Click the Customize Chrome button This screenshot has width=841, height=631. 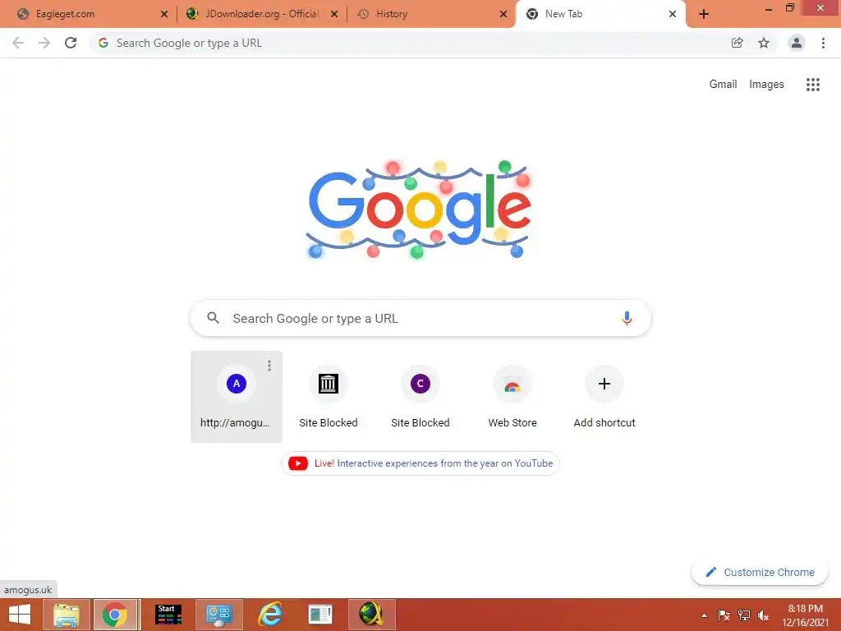click(760, 572)
